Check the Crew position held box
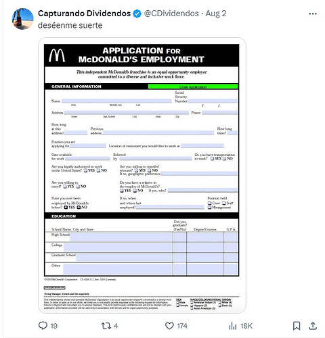The height and width of the screenshot is (338, 325). 209,203
